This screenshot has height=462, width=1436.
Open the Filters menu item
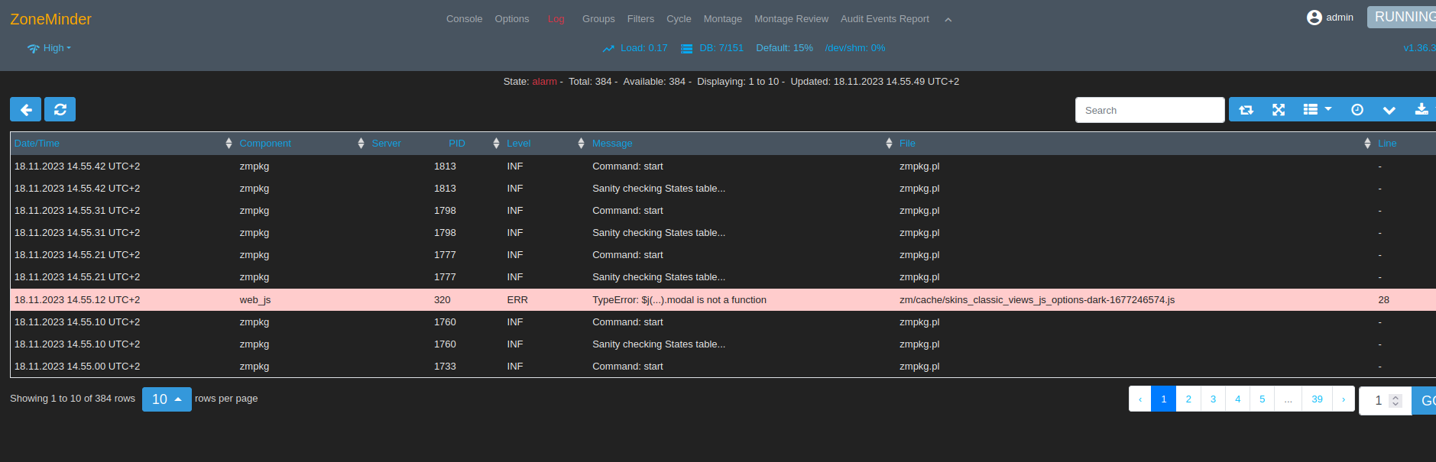(x=640, y=19)
